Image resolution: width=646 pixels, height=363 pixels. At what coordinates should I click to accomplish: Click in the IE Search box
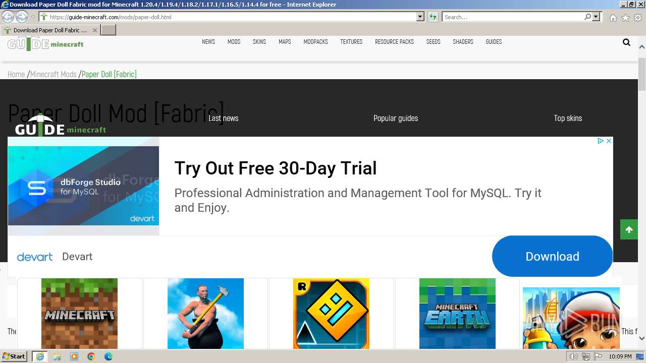coord(513,17)
